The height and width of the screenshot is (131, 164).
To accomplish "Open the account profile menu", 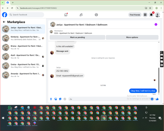I will coord(157,15).
